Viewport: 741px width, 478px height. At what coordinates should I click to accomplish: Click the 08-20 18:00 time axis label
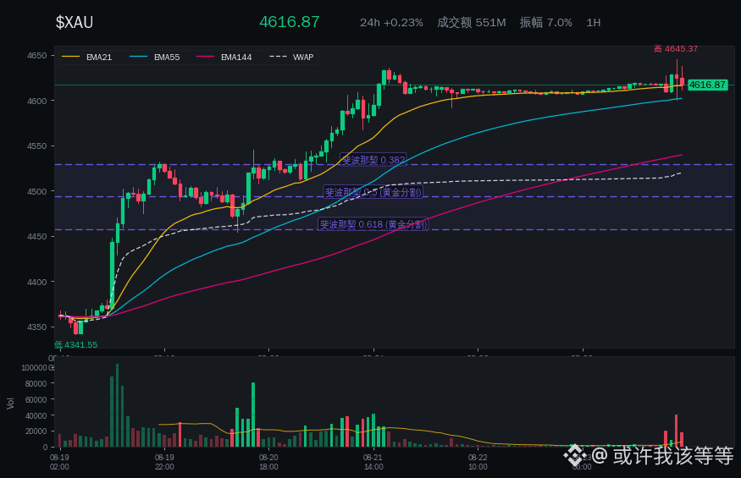click(268, 462)
